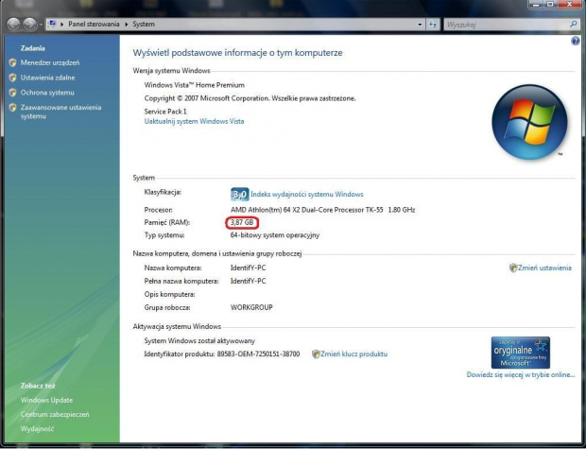Click the 3,87 GB RAM value

coord(242,223)
